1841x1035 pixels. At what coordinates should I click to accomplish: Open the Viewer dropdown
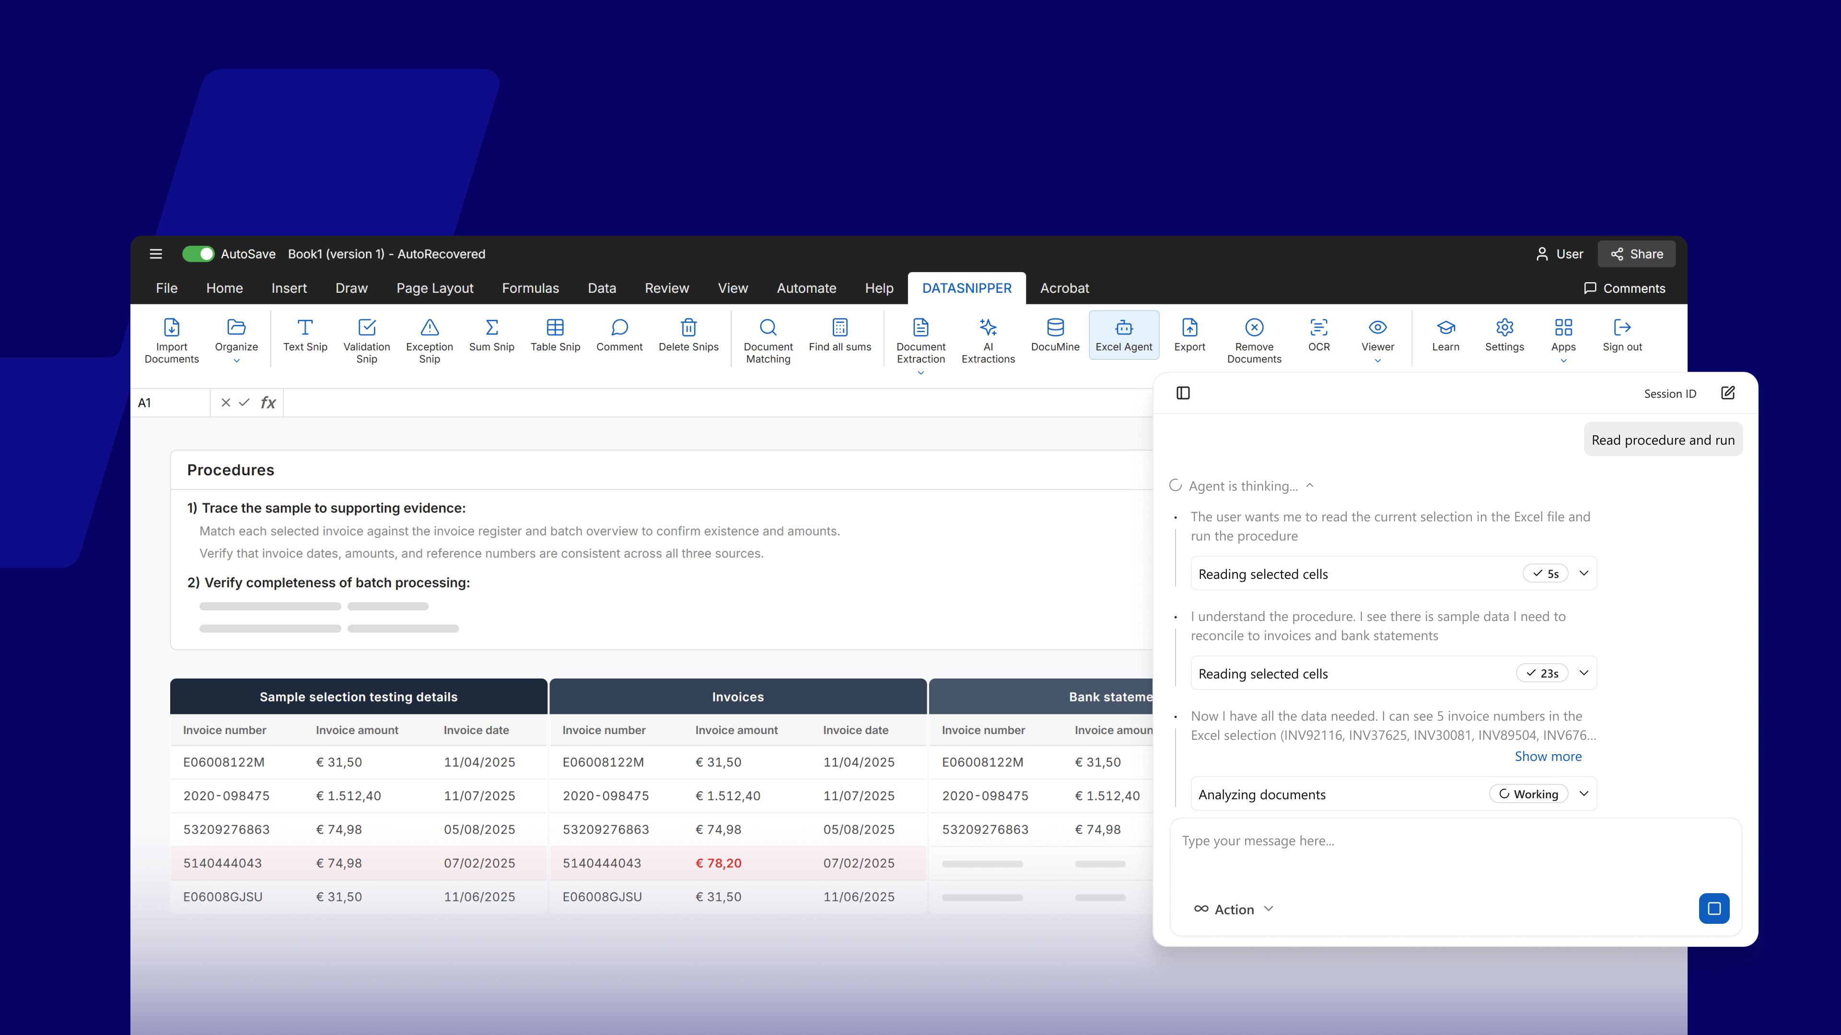[1377, 361]
